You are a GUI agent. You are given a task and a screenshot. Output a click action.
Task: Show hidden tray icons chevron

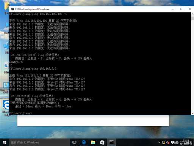coord(159,143)
